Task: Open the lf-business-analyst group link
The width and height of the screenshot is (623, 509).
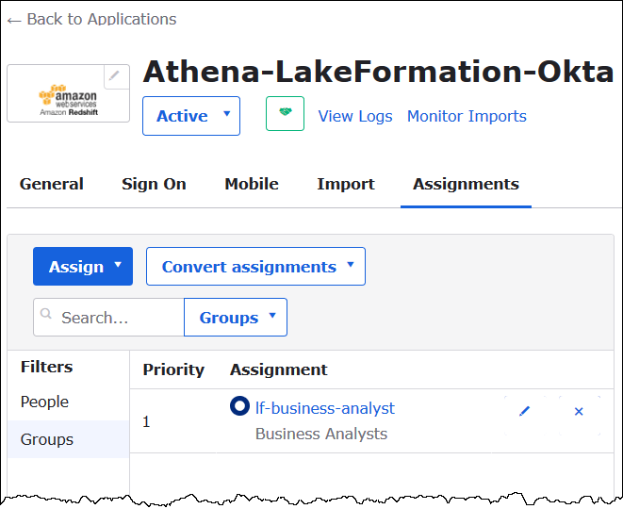Action: (325, 408)
